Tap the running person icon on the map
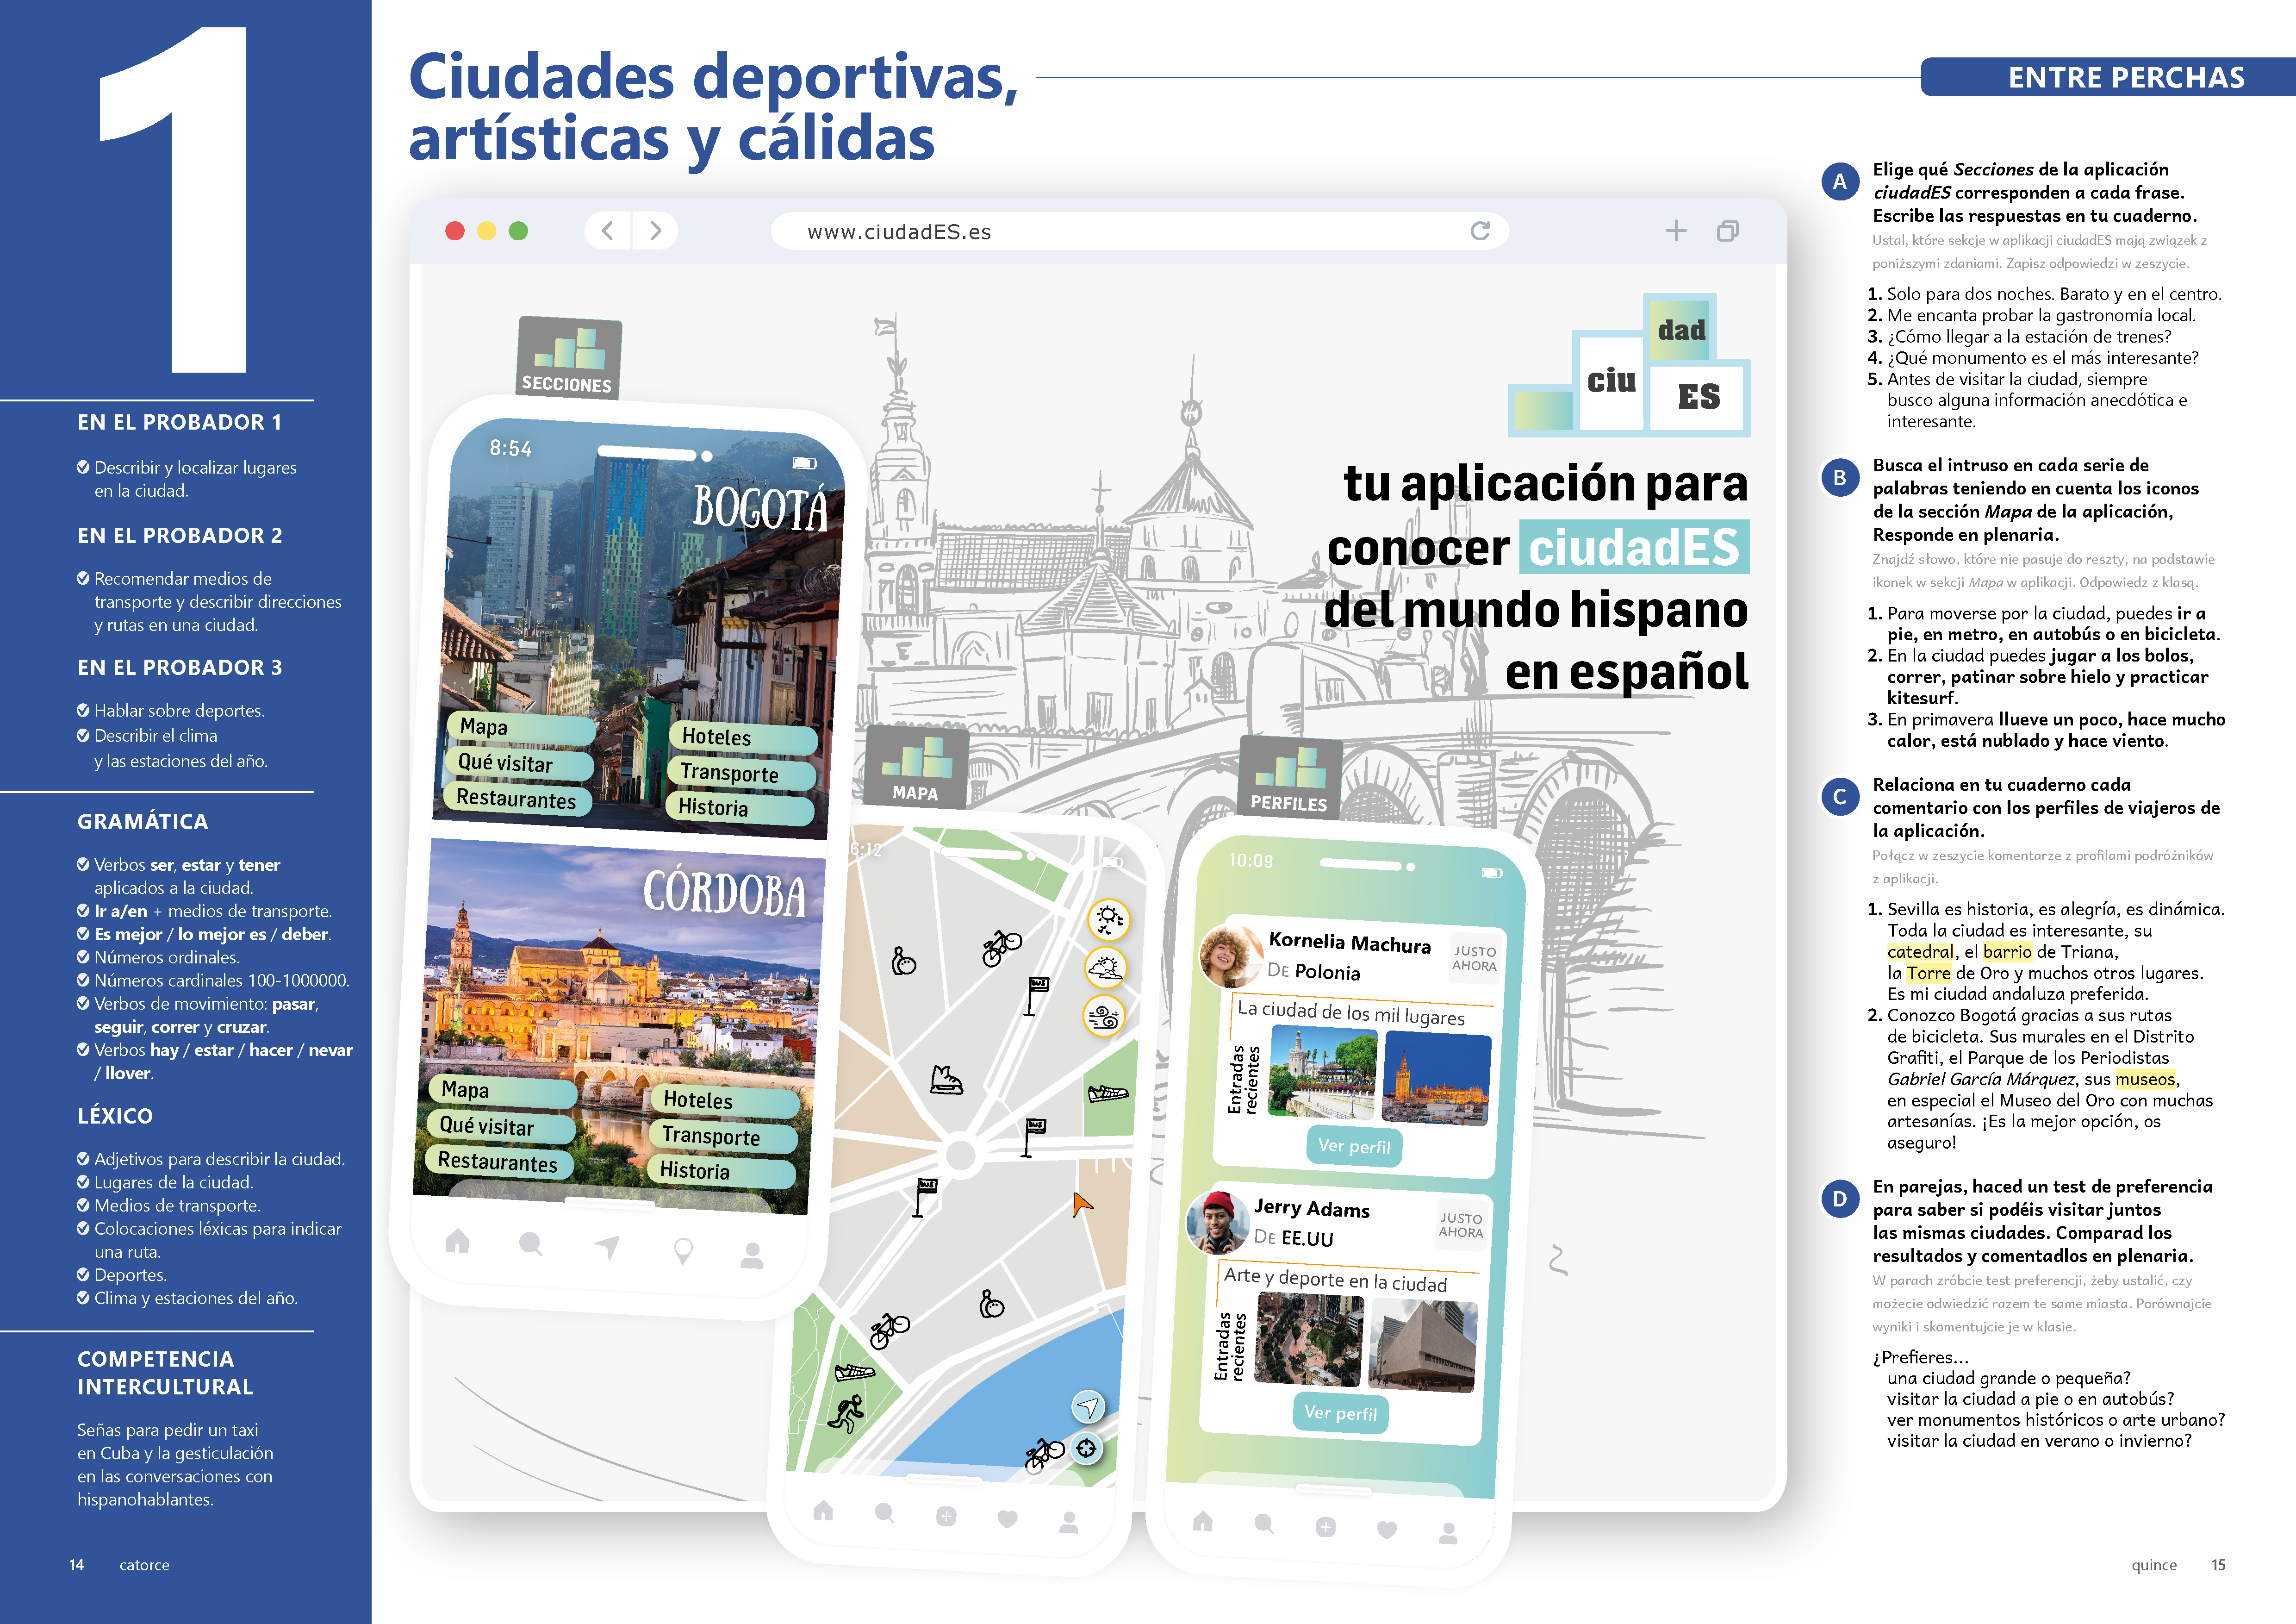Screen dimensions: 2296x1624 846,1414
